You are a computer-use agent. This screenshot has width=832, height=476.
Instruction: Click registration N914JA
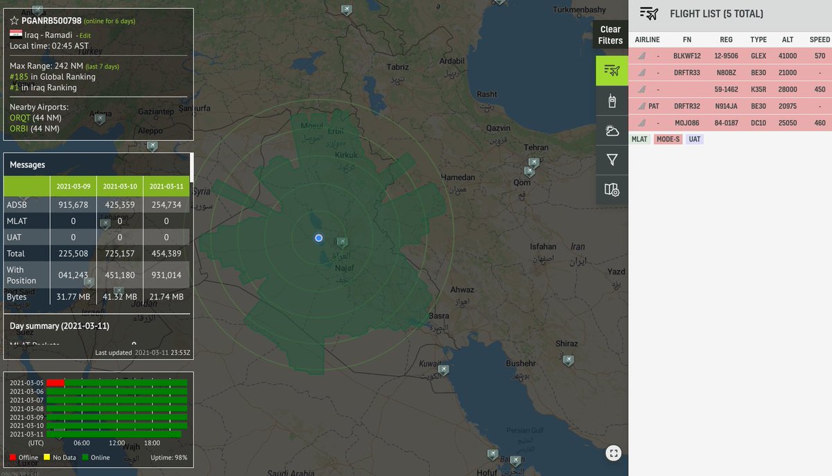coord(727,107)
